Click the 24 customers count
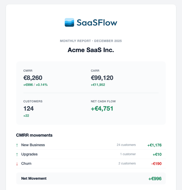The width and height of the screenshot is (182, 190). [126, 145]
